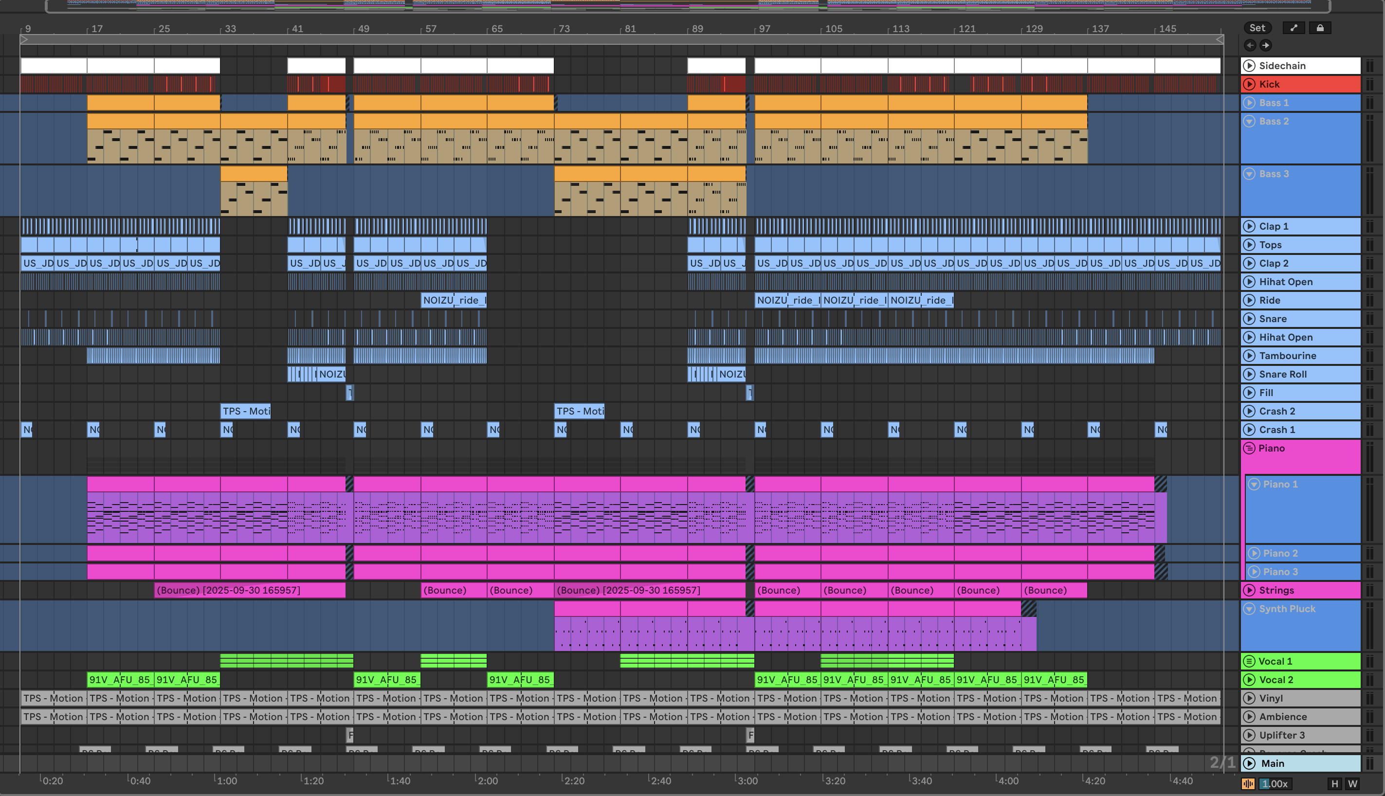This screenshot has height=796, width=1385.
Task: Click the 1.00x zoom value field
Action: [x=1275, y=784]
